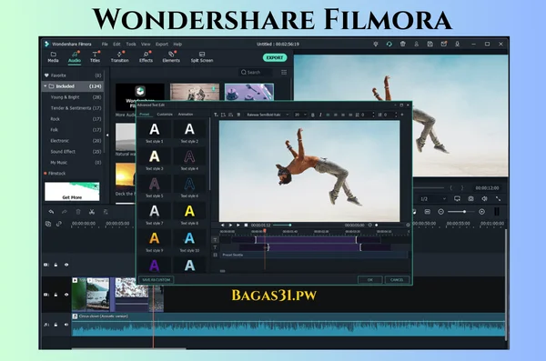This screenshot has height=361, width=546.
Task: Click the save project icon in title bar
Action: tap(430, 44)
